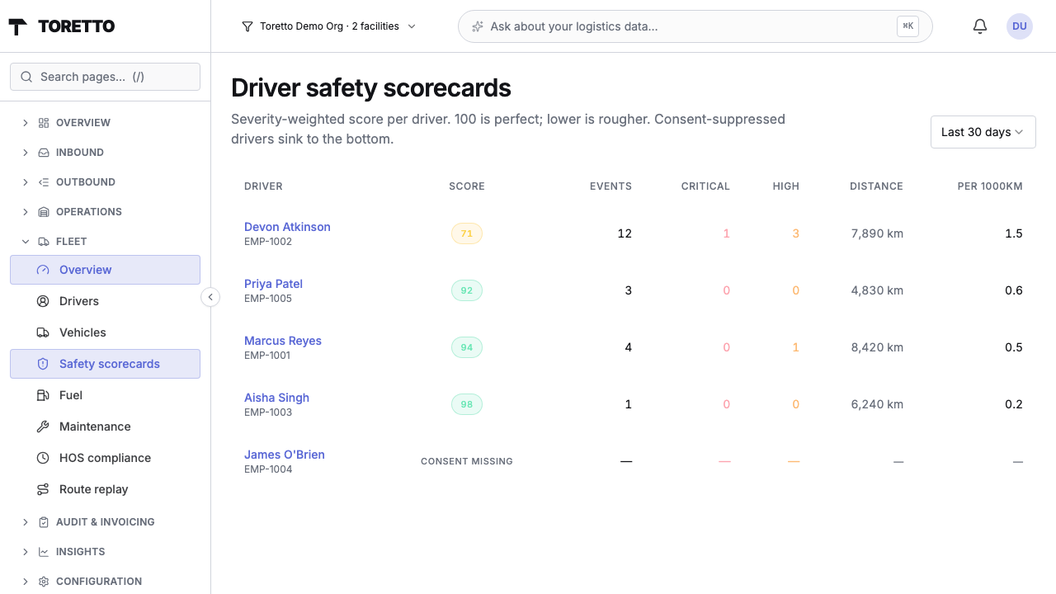Expand the OVERVIEW section chevron
This screenshot has height=594, width=1056.
point(25,123)
